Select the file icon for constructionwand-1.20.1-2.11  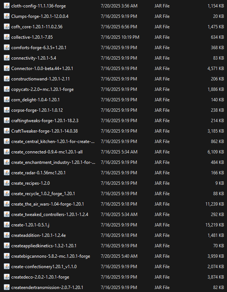7,79
